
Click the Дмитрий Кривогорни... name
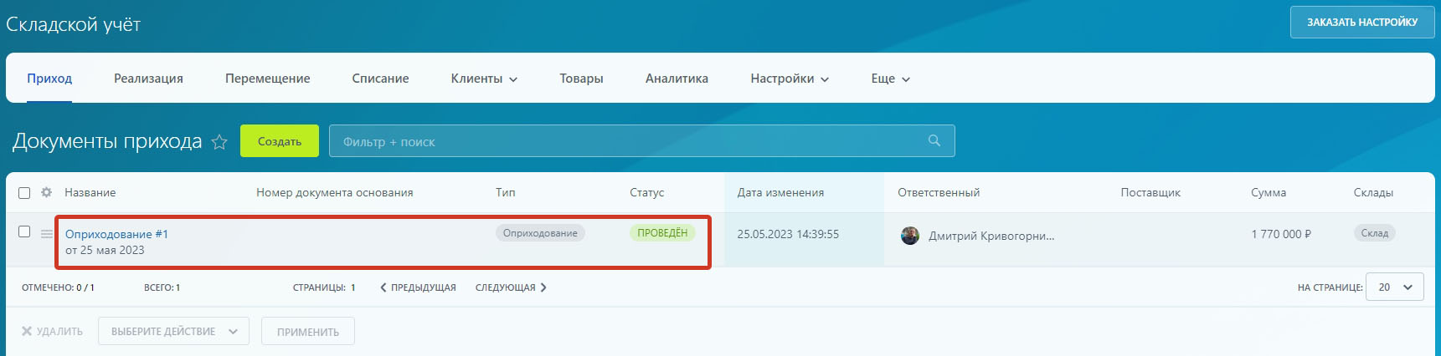coord(991,236)
